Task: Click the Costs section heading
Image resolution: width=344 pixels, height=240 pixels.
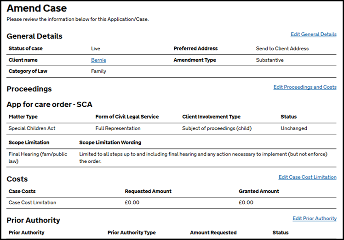Action: tap(17, 179)
